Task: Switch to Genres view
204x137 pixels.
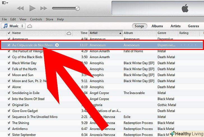Action: (193, 26)
